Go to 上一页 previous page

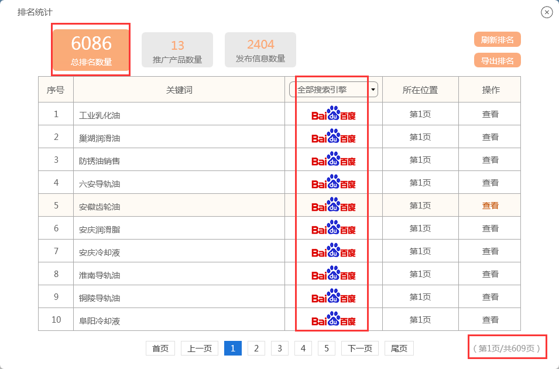[200, 348]
